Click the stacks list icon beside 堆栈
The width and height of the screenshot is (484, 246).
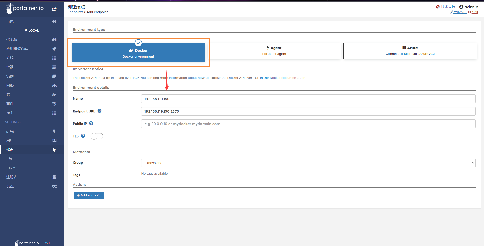coord(54,58)
